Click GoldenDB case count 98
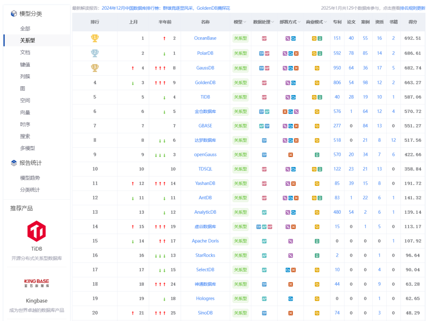This screenshot has width=437, height=321. click(365, 83)
